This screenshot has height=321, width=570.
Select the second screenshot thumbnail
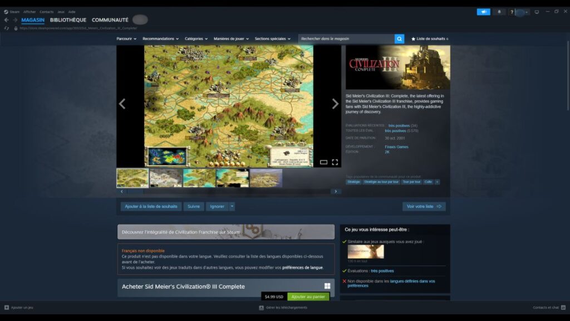166,178
